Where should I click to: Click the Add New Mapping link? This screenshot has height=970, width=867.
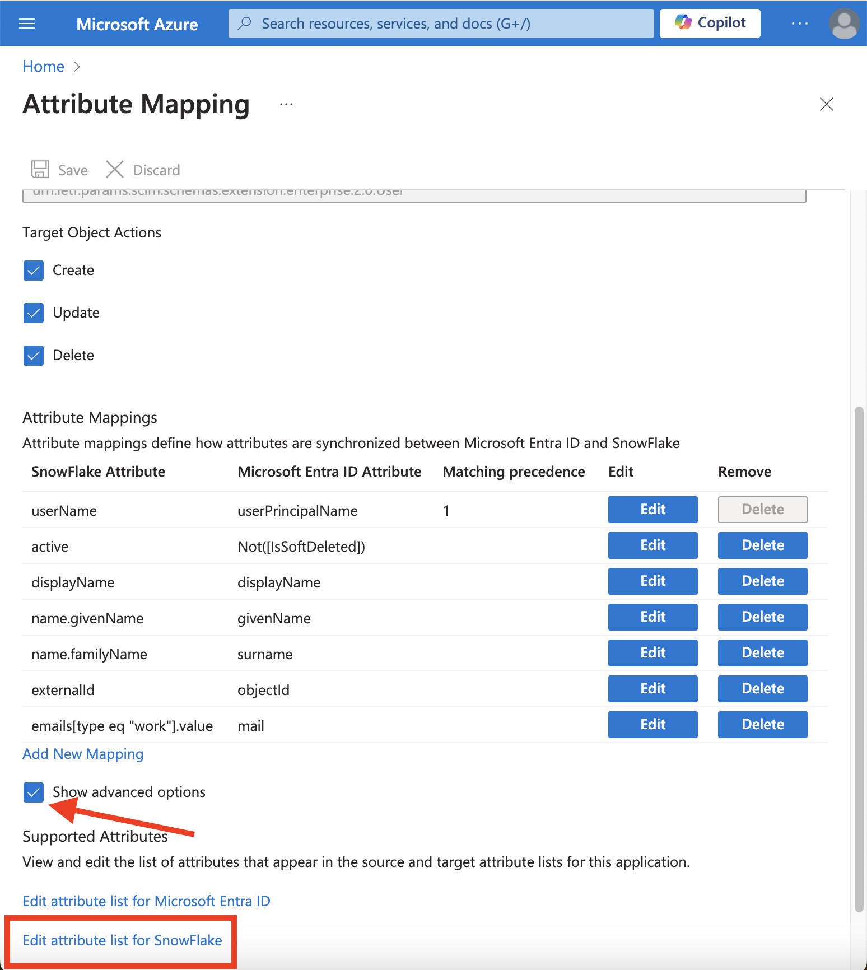83,754
